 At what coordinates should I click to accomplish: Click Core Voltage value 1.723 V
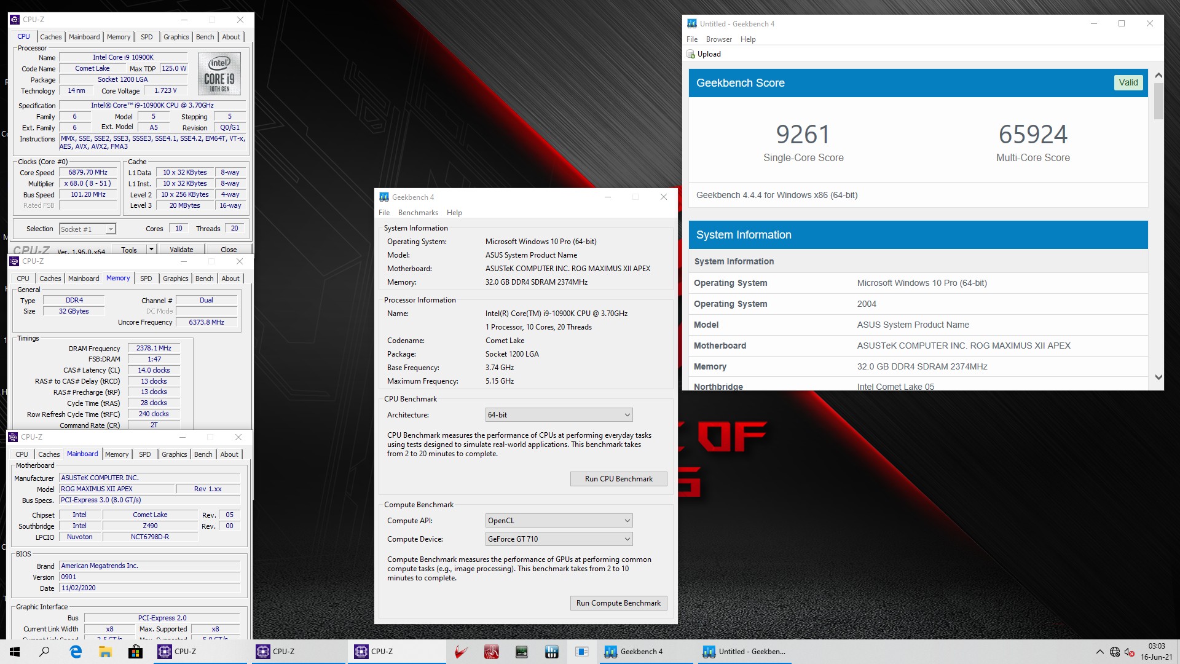click(x=165, y=90)
